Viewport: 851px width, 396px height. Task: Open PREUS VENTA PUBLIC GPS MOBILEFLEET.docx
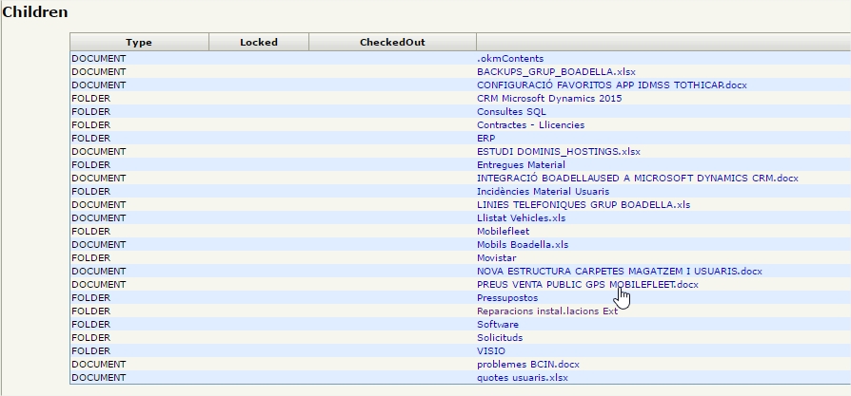pos(587,285)
